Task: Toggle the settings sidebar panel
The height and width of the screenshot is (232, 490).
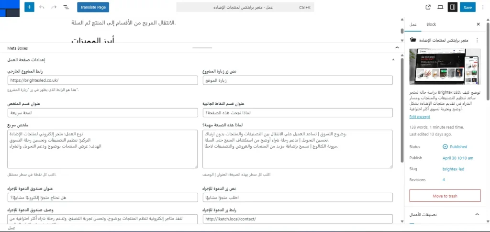Action: click(452, 7)
